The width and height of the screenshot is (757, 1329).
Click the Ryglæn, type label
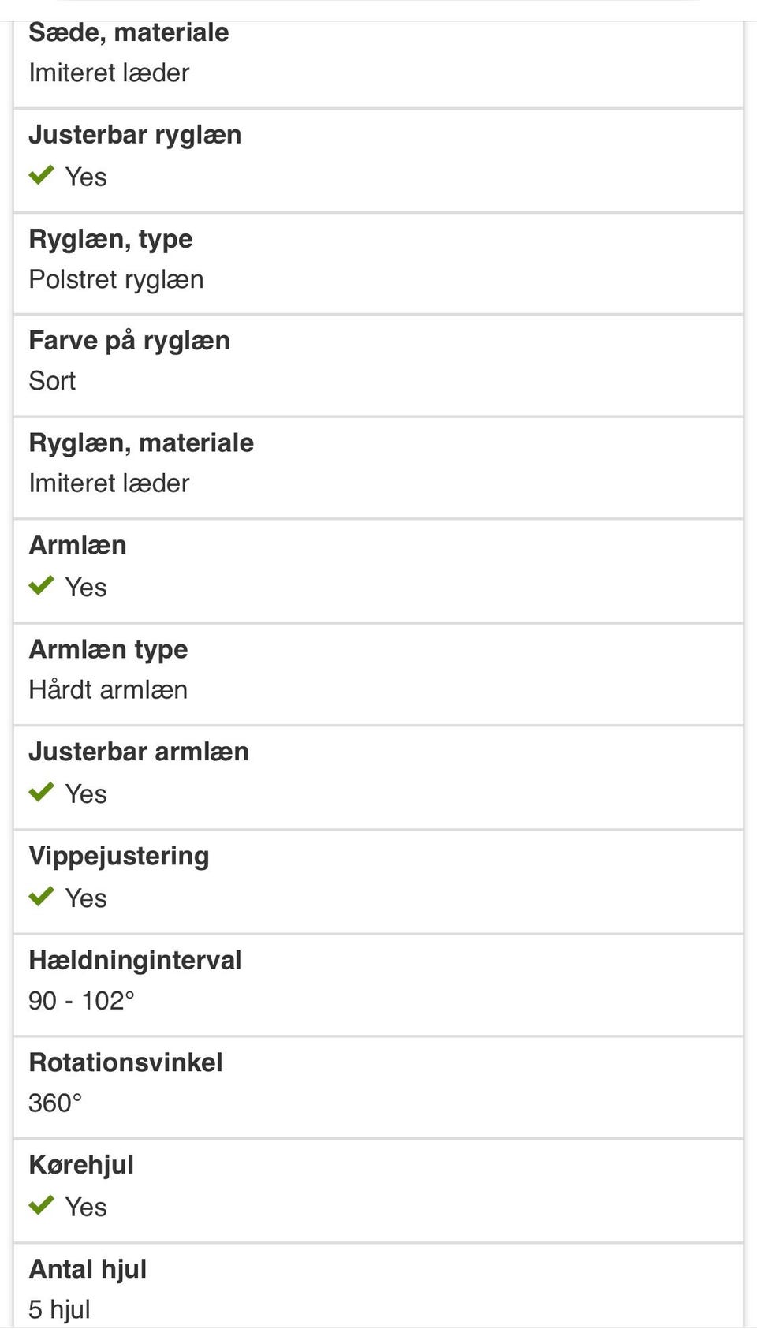(110, 238)
